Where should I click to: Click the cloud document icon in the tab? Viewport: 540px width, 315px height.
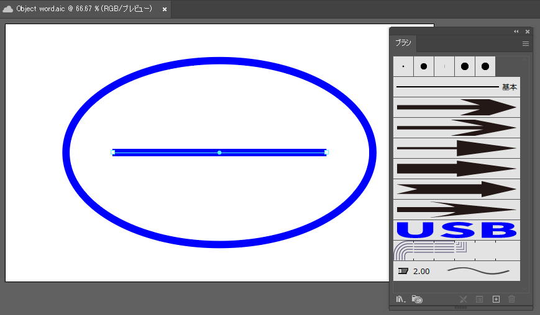point(7,9)
